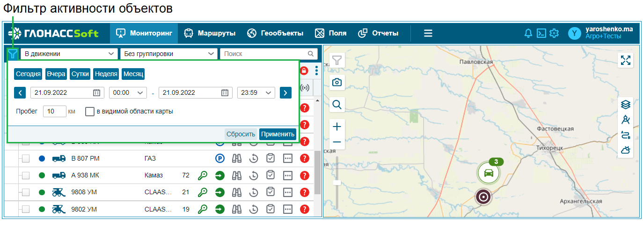Open the 00:00 start time dropdown

point(128,92)
